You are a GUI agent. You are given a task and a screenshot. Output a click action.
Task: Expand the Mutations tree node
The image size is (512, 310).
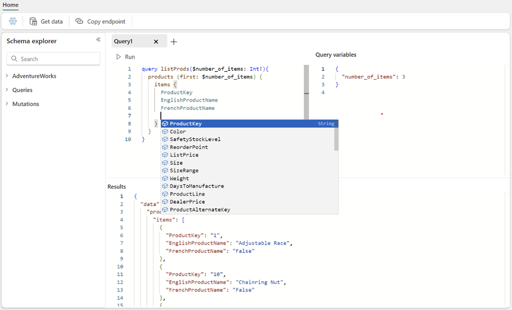[7, 104]
